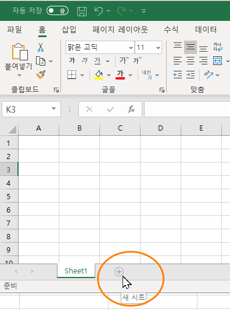Viewport: 230px width, 310px height.
Task: Click the Cancel X formula bar button
Action: (x=89, y=109)
